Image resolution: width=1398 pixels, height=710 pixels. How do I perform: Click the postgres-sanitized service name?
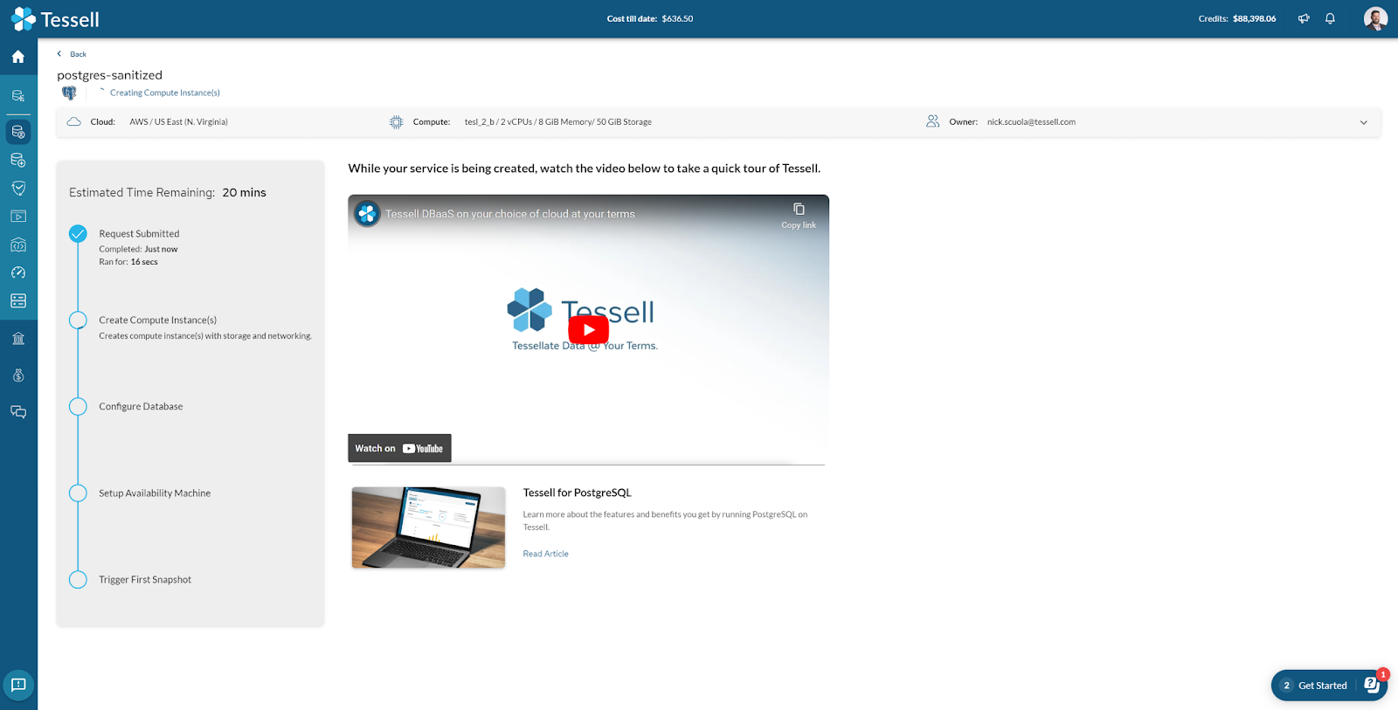tap(110, 75)
